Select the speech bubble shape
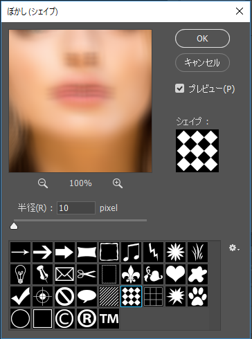Viewport: 252px width, 339px height. point(87,296)
